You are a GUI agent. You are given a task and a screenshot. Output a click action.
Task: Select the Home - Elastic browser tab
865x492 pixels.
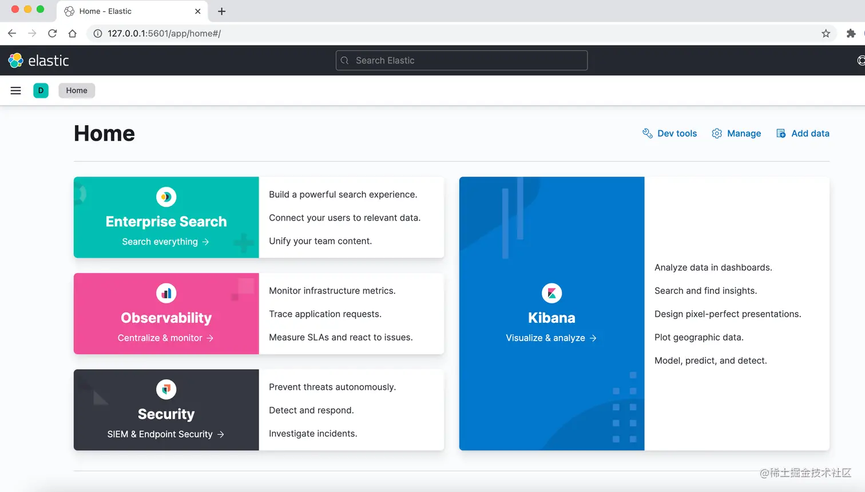tap(133, 11)
